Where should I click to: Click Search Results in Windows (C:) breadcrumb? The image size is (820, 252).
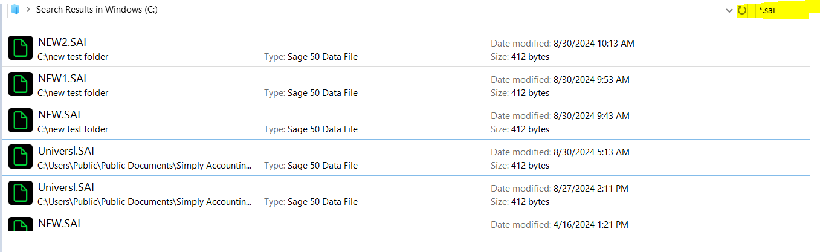pyautogui.click(x=97, y=10)
